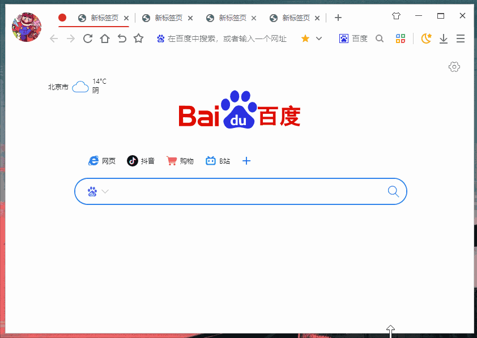Click the undo closed tab arrow
The image size is (477, 338).
121,38
